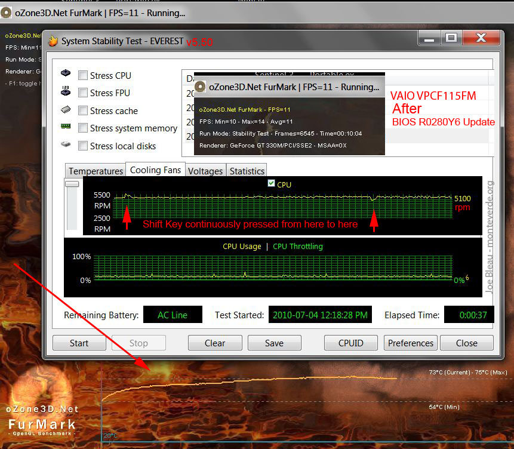Click the Elapsed Time value 0:00:37

469,315
